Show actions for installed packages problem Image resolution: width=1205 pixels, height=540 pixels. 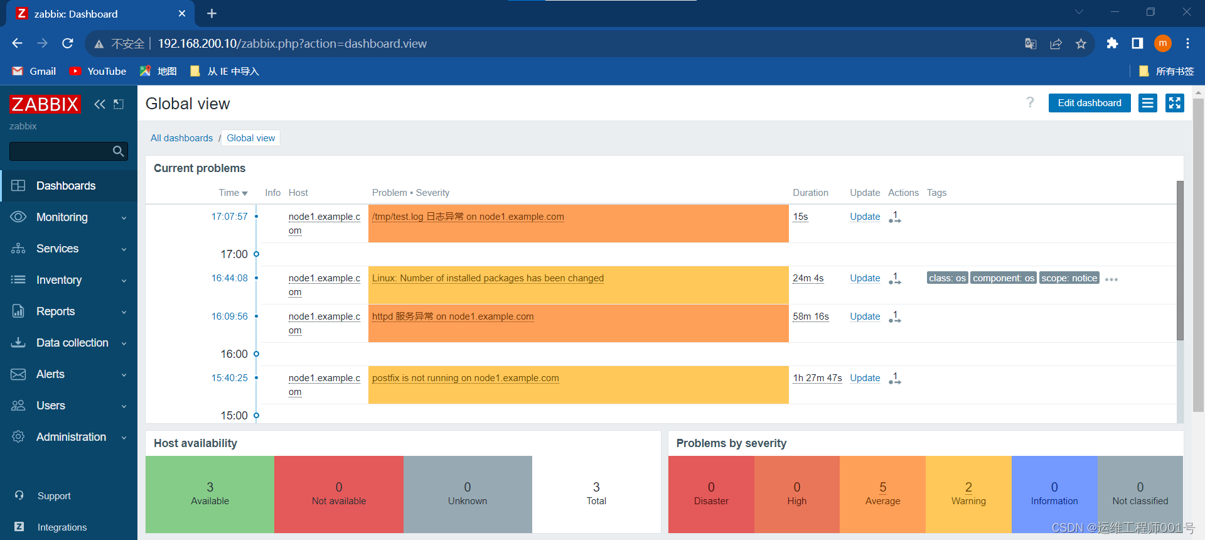click(895, 279)
